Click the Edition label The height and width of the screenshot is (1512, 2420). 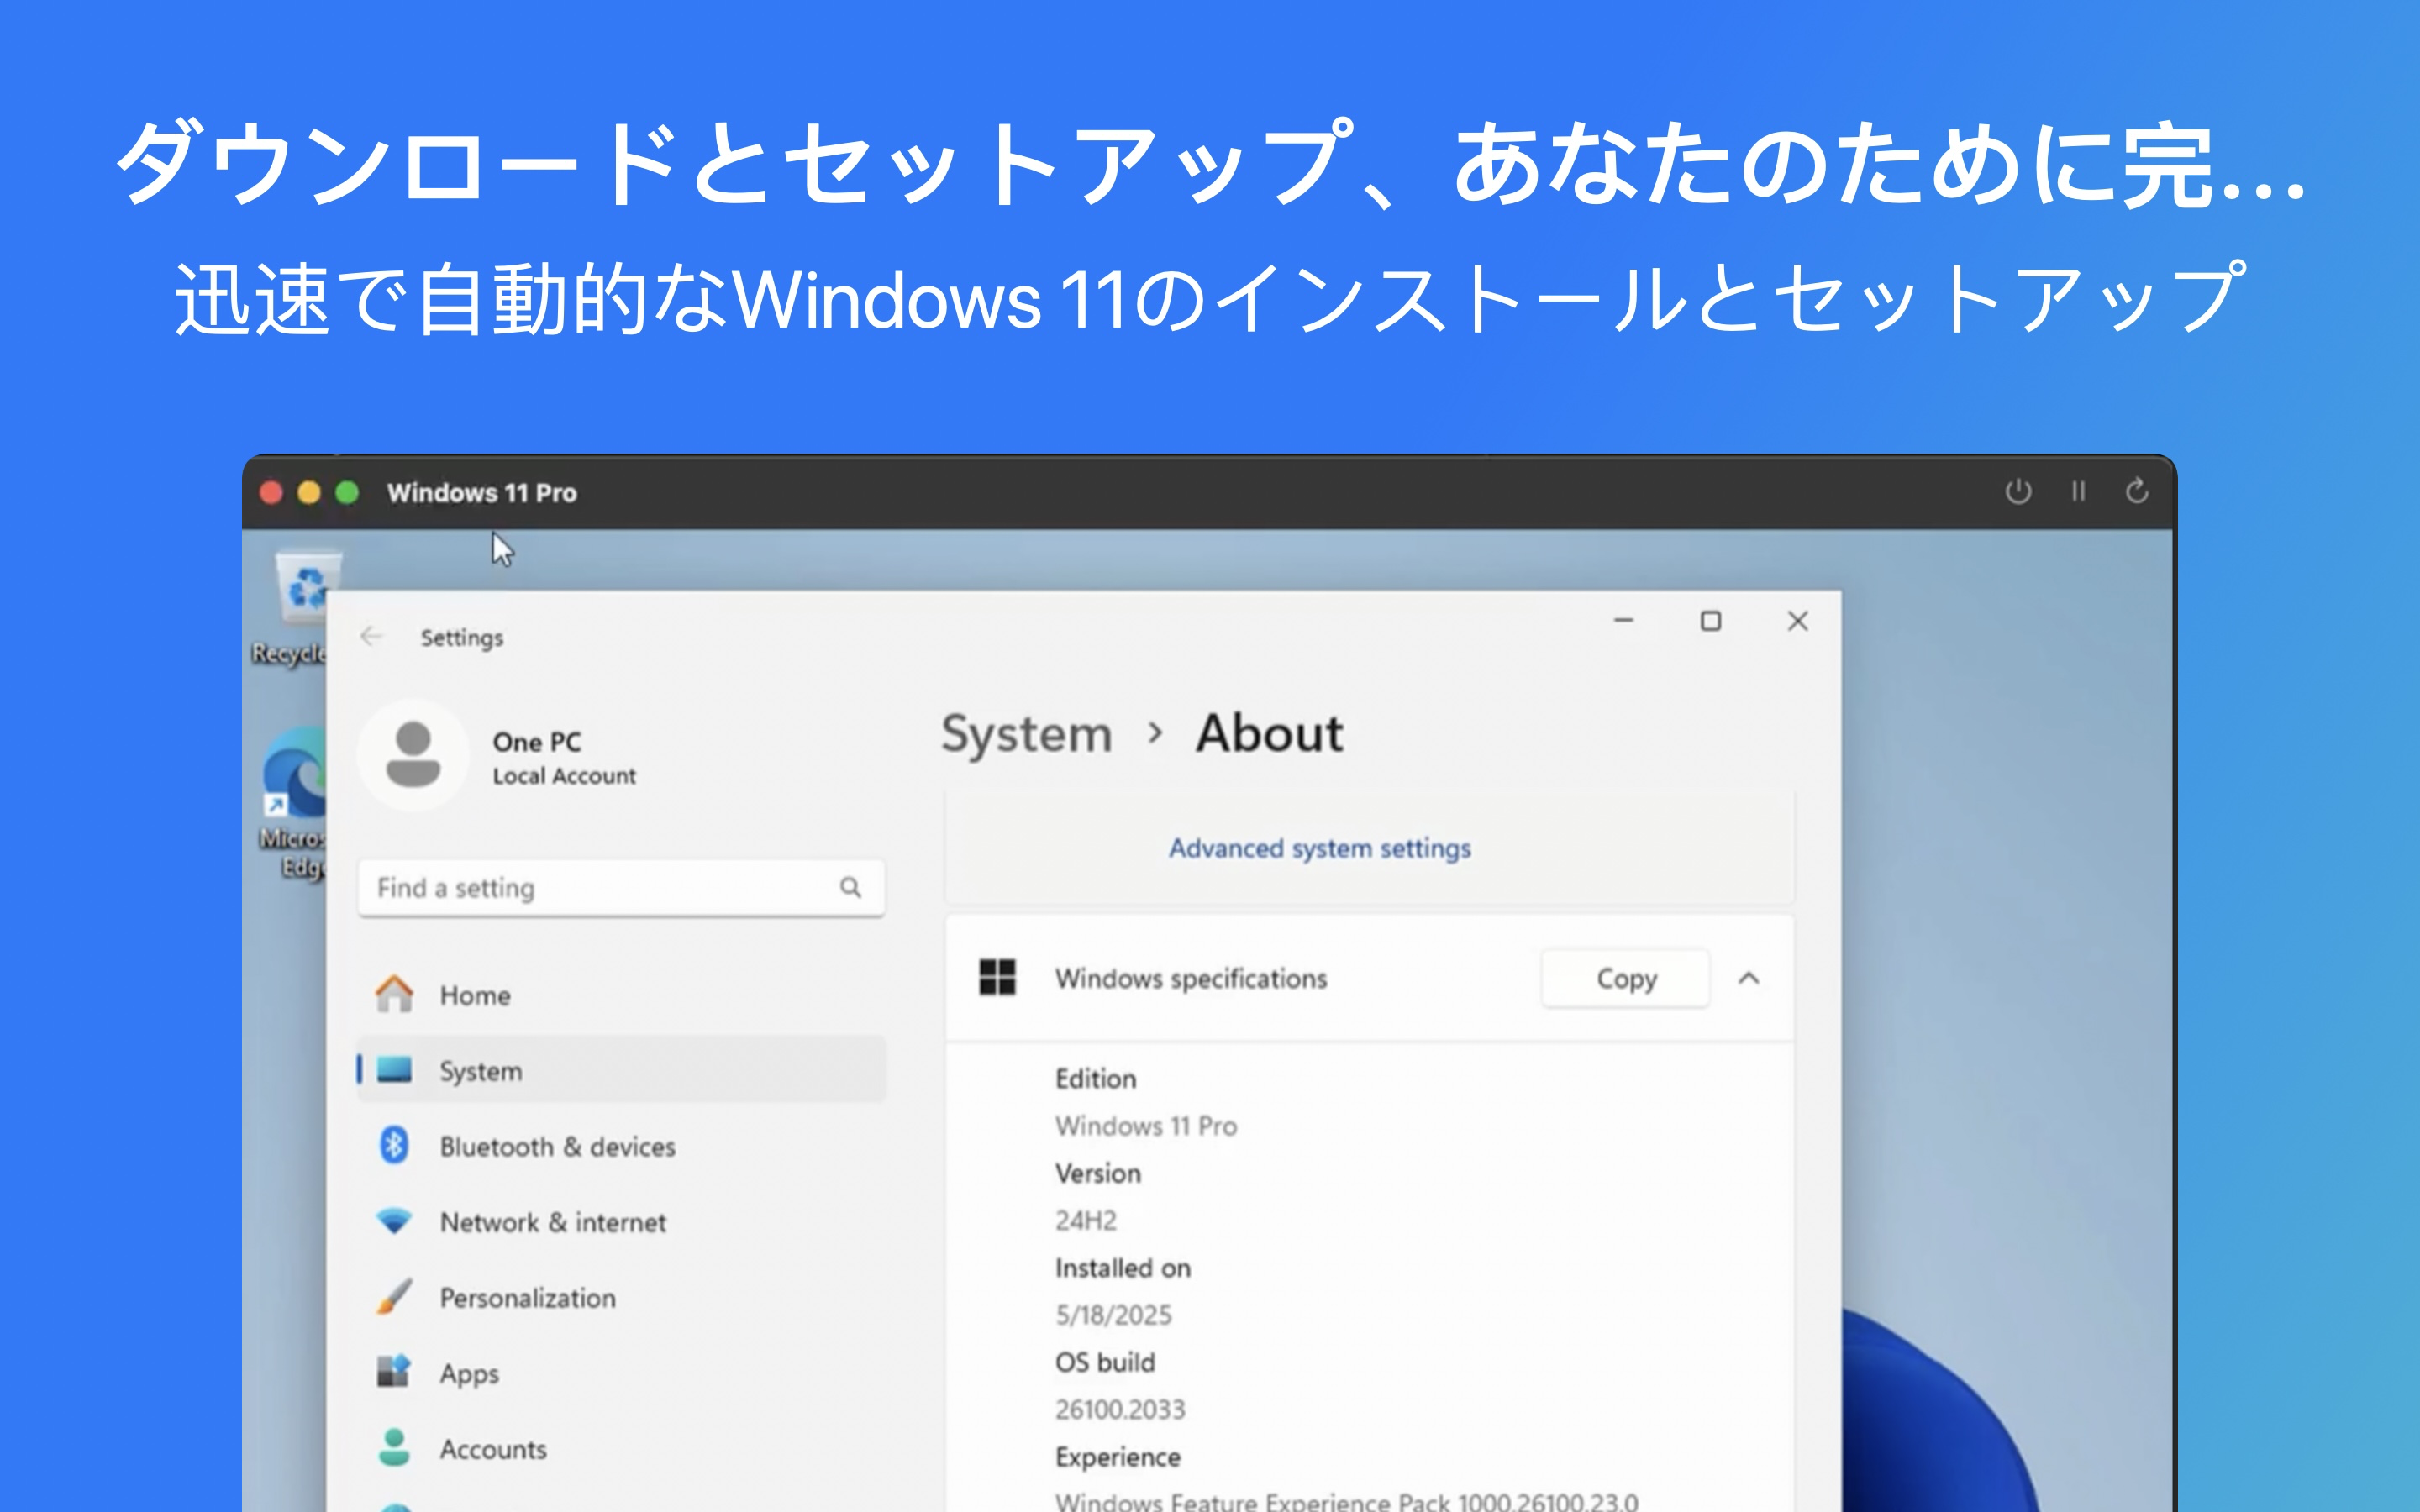coord(1096,1078)
